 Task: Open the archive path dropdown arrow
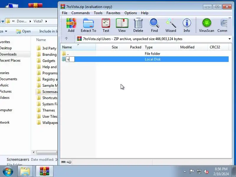pyautogui.click(x=230, y=39)
